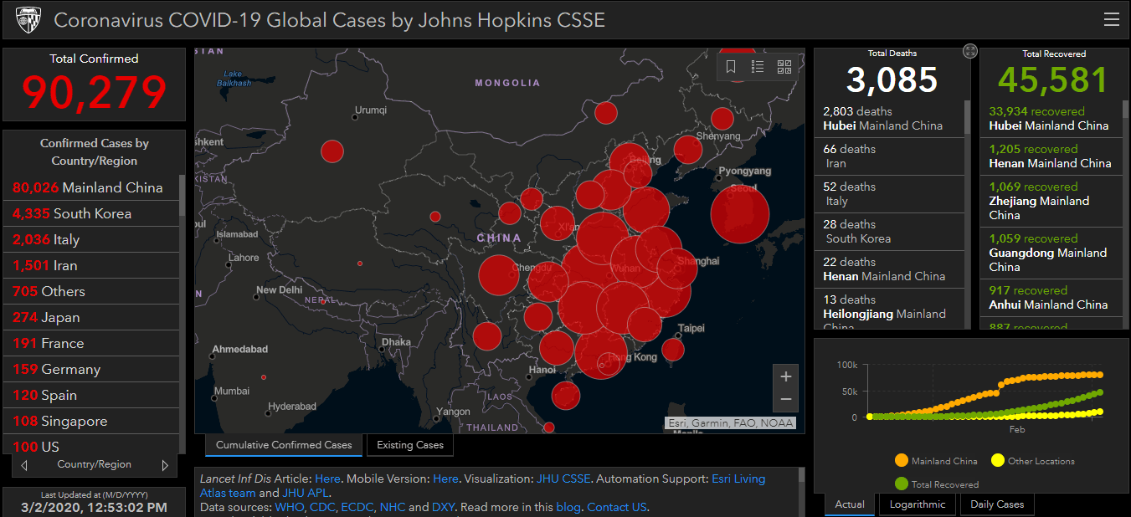The image size is (1131, 517).
Task: Click the 2,803 deaths Hubei entry
Action: pyautogui.click(x=889, y=119)
